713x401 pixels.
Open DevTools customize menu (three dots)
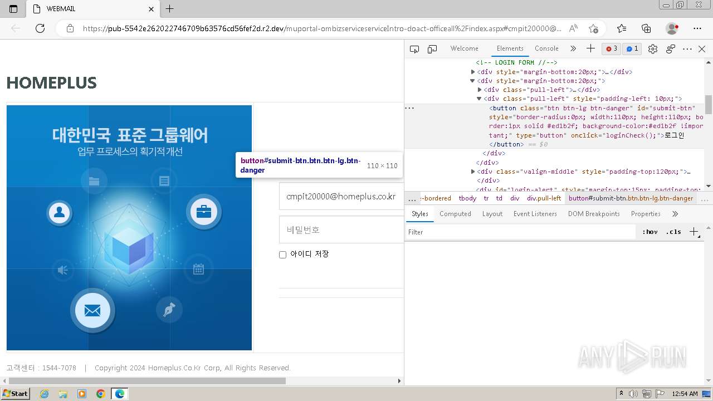[687, 49]
